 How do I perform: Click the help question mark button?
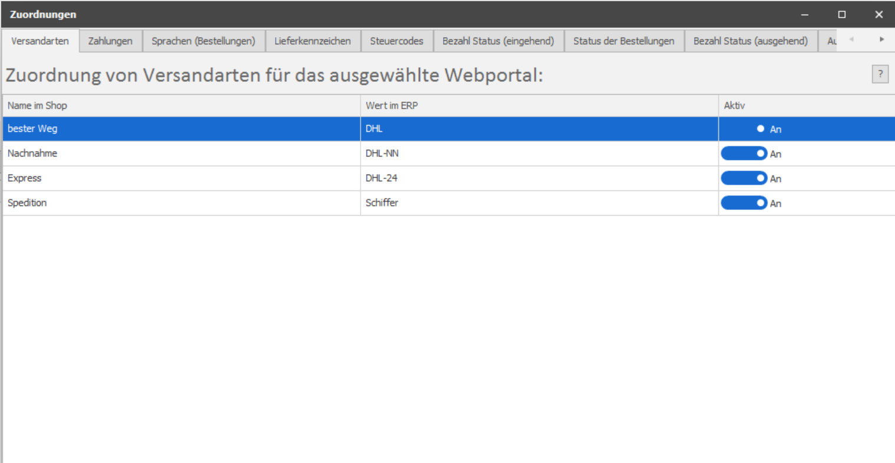click(880, 74)
